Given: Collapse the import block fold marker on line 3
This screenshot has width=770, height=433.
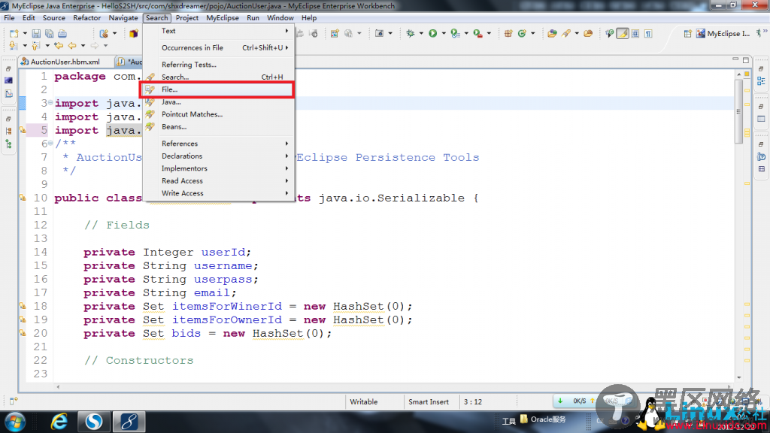Looking at the screenshot, I should point(50,102).
